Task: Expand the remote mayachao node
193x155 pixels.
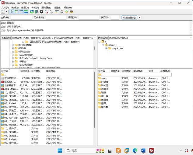Action: click(x=106, y=48)
